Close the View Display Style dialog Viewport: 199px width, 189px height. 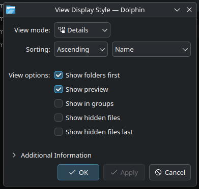click(189, 10)
